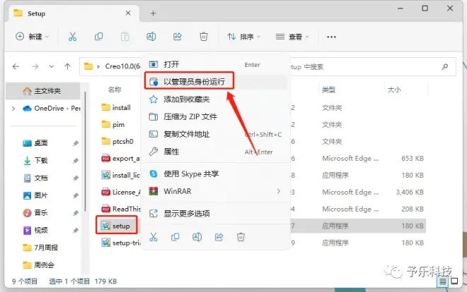The image size is (467, 292).
Task: Click the search magnifier icon
Action: (444, 67)
